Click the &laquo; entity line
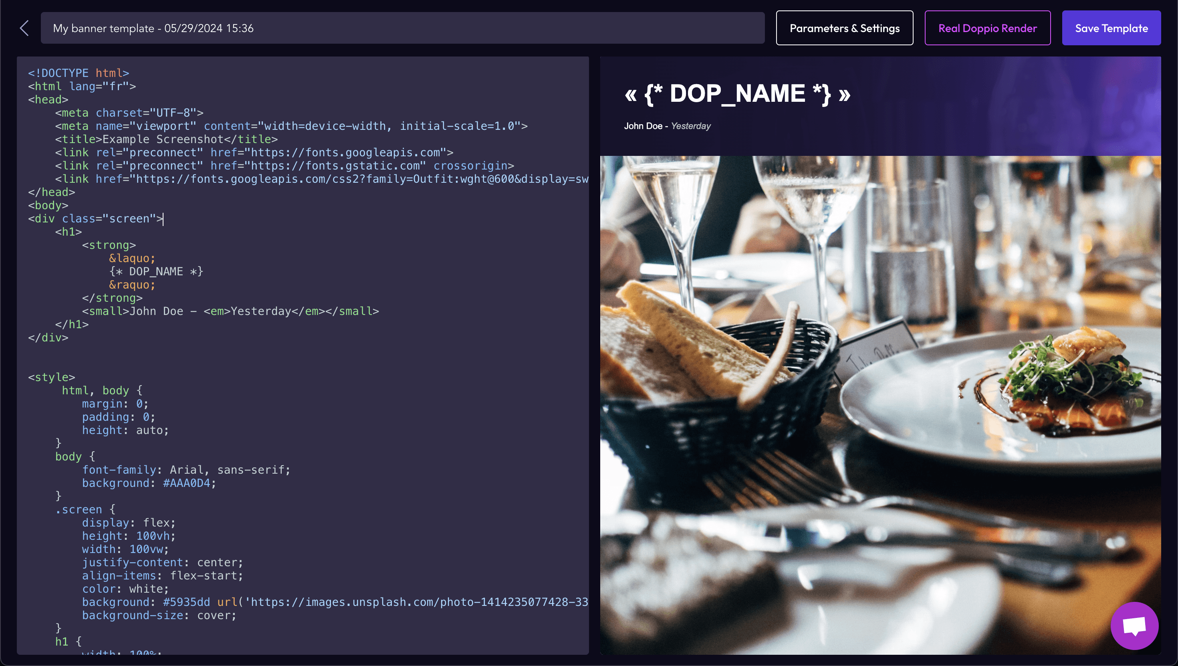 (x=132, y=259)
